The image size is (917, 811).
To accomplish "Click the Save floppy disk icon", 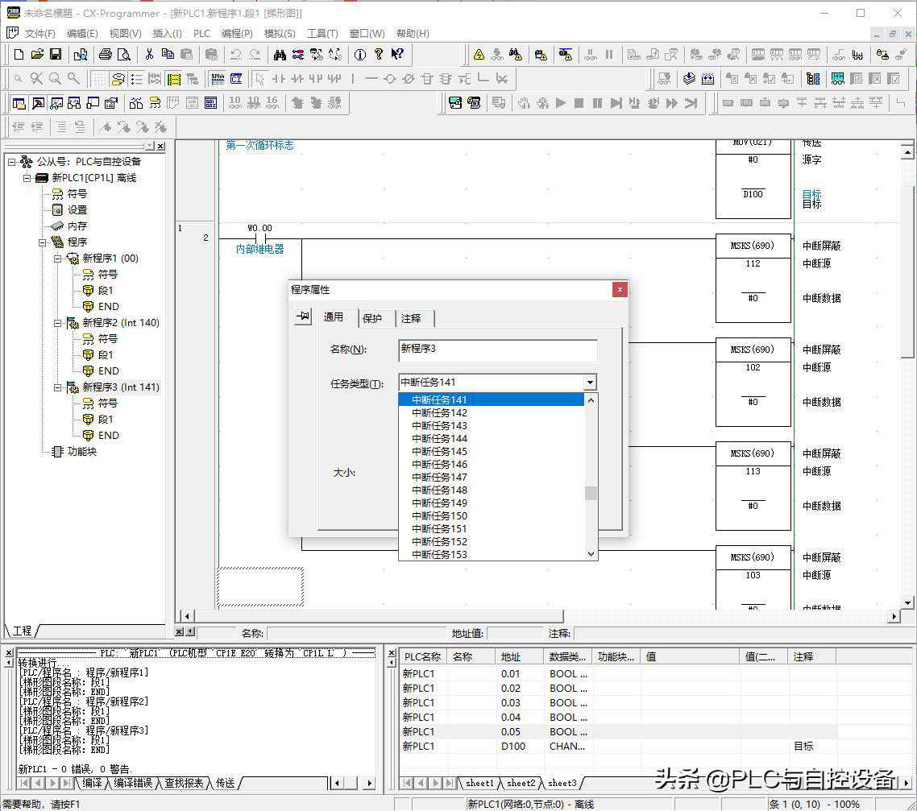I will click(56, 55).
